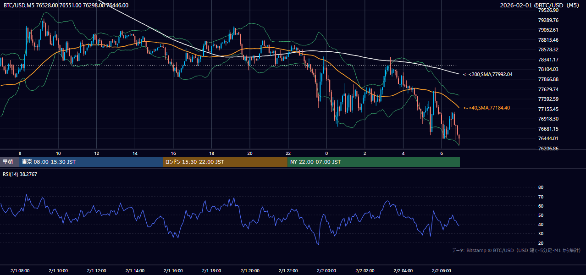The image size is (586, 275).
Task: Click hour tick 22 under the price chart
Action: point(288,153)
